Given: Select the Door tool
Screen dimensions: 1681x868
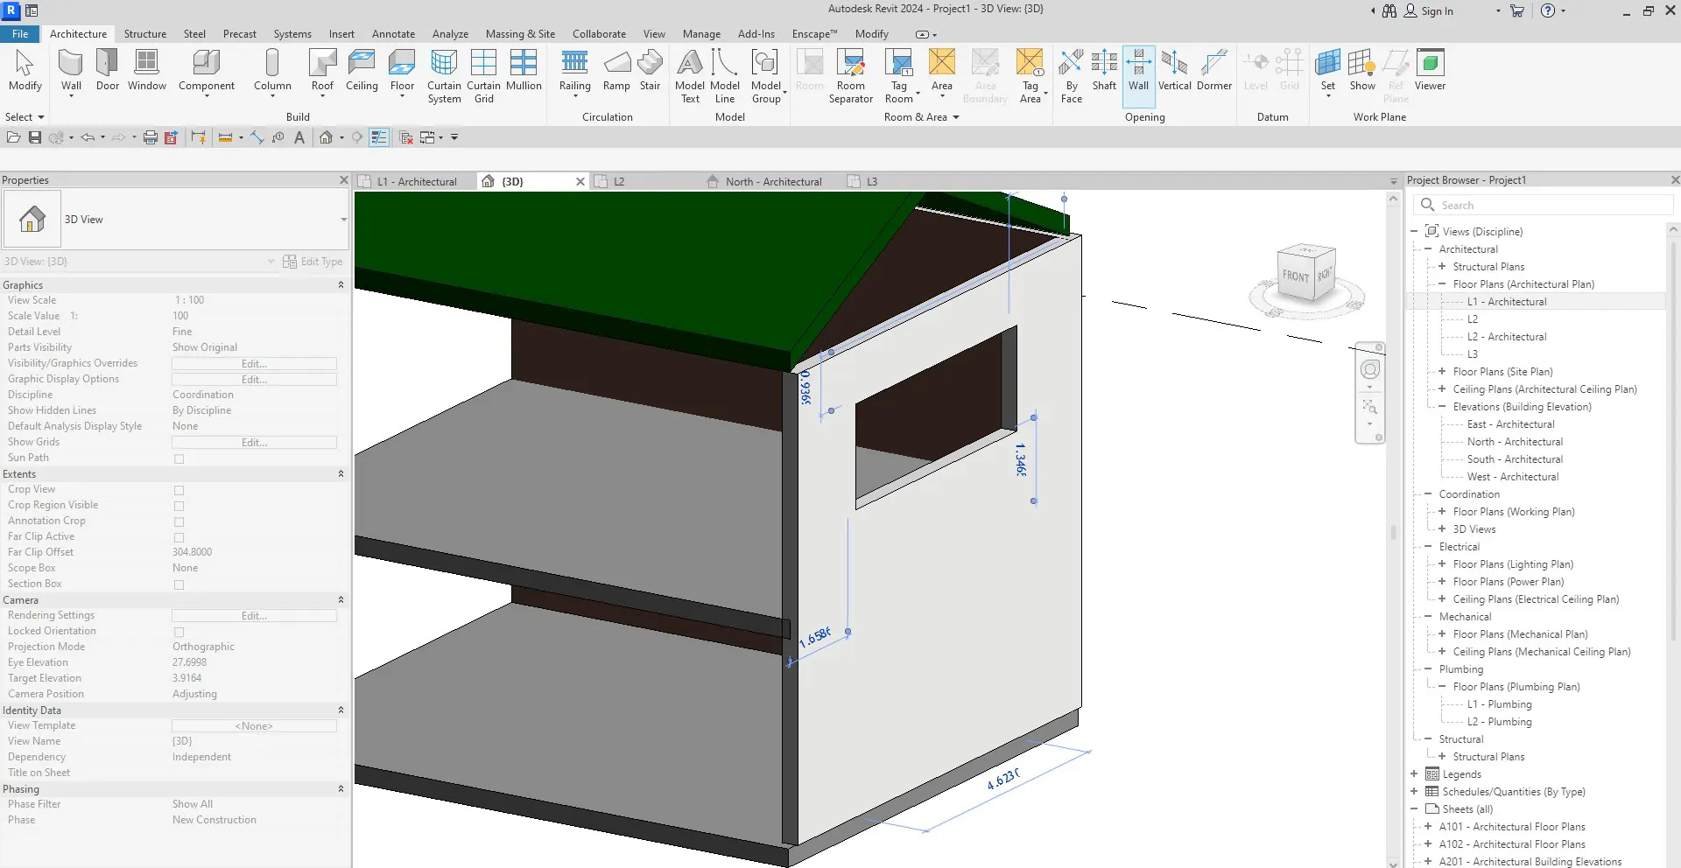Looking at the screenshot, I should 108,70.
